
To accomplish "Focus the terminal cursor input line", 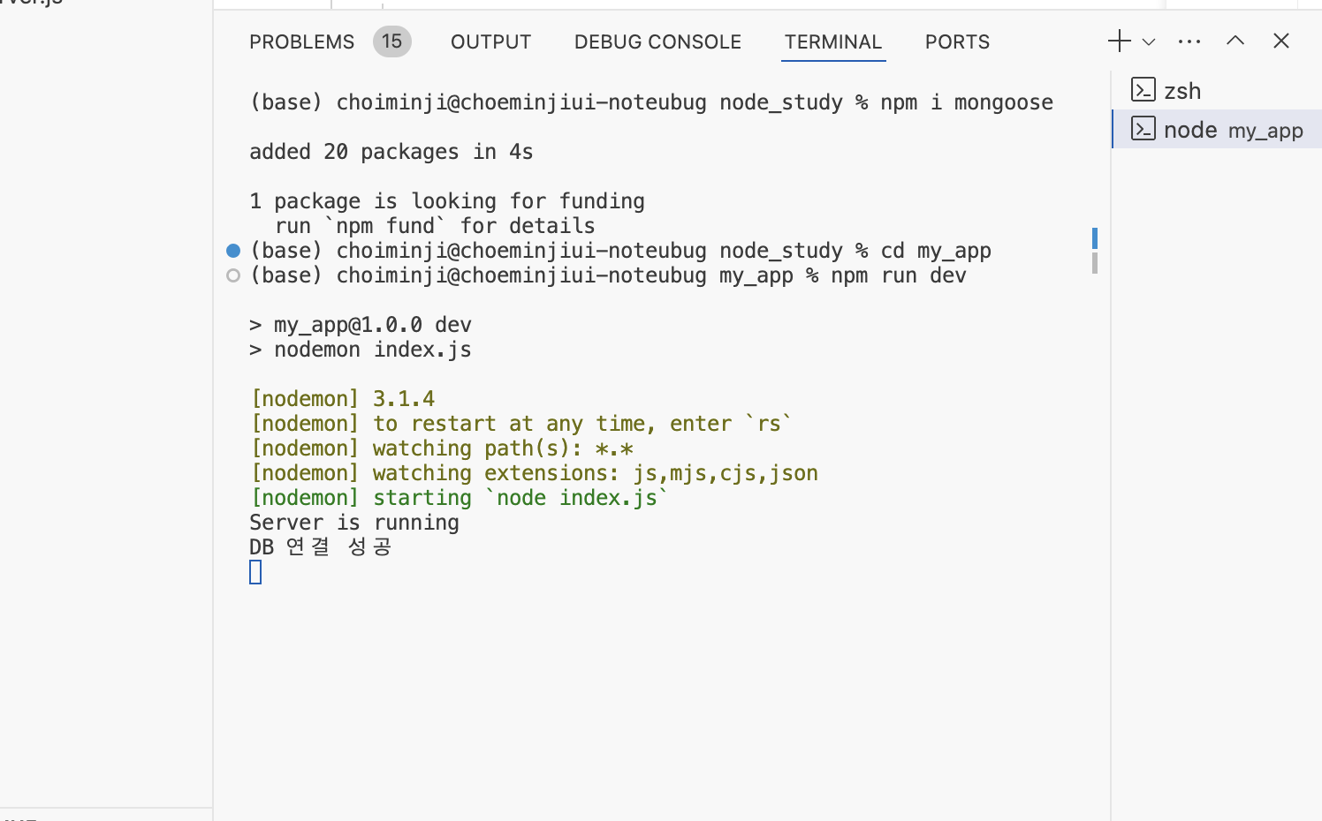I will 255,573.
